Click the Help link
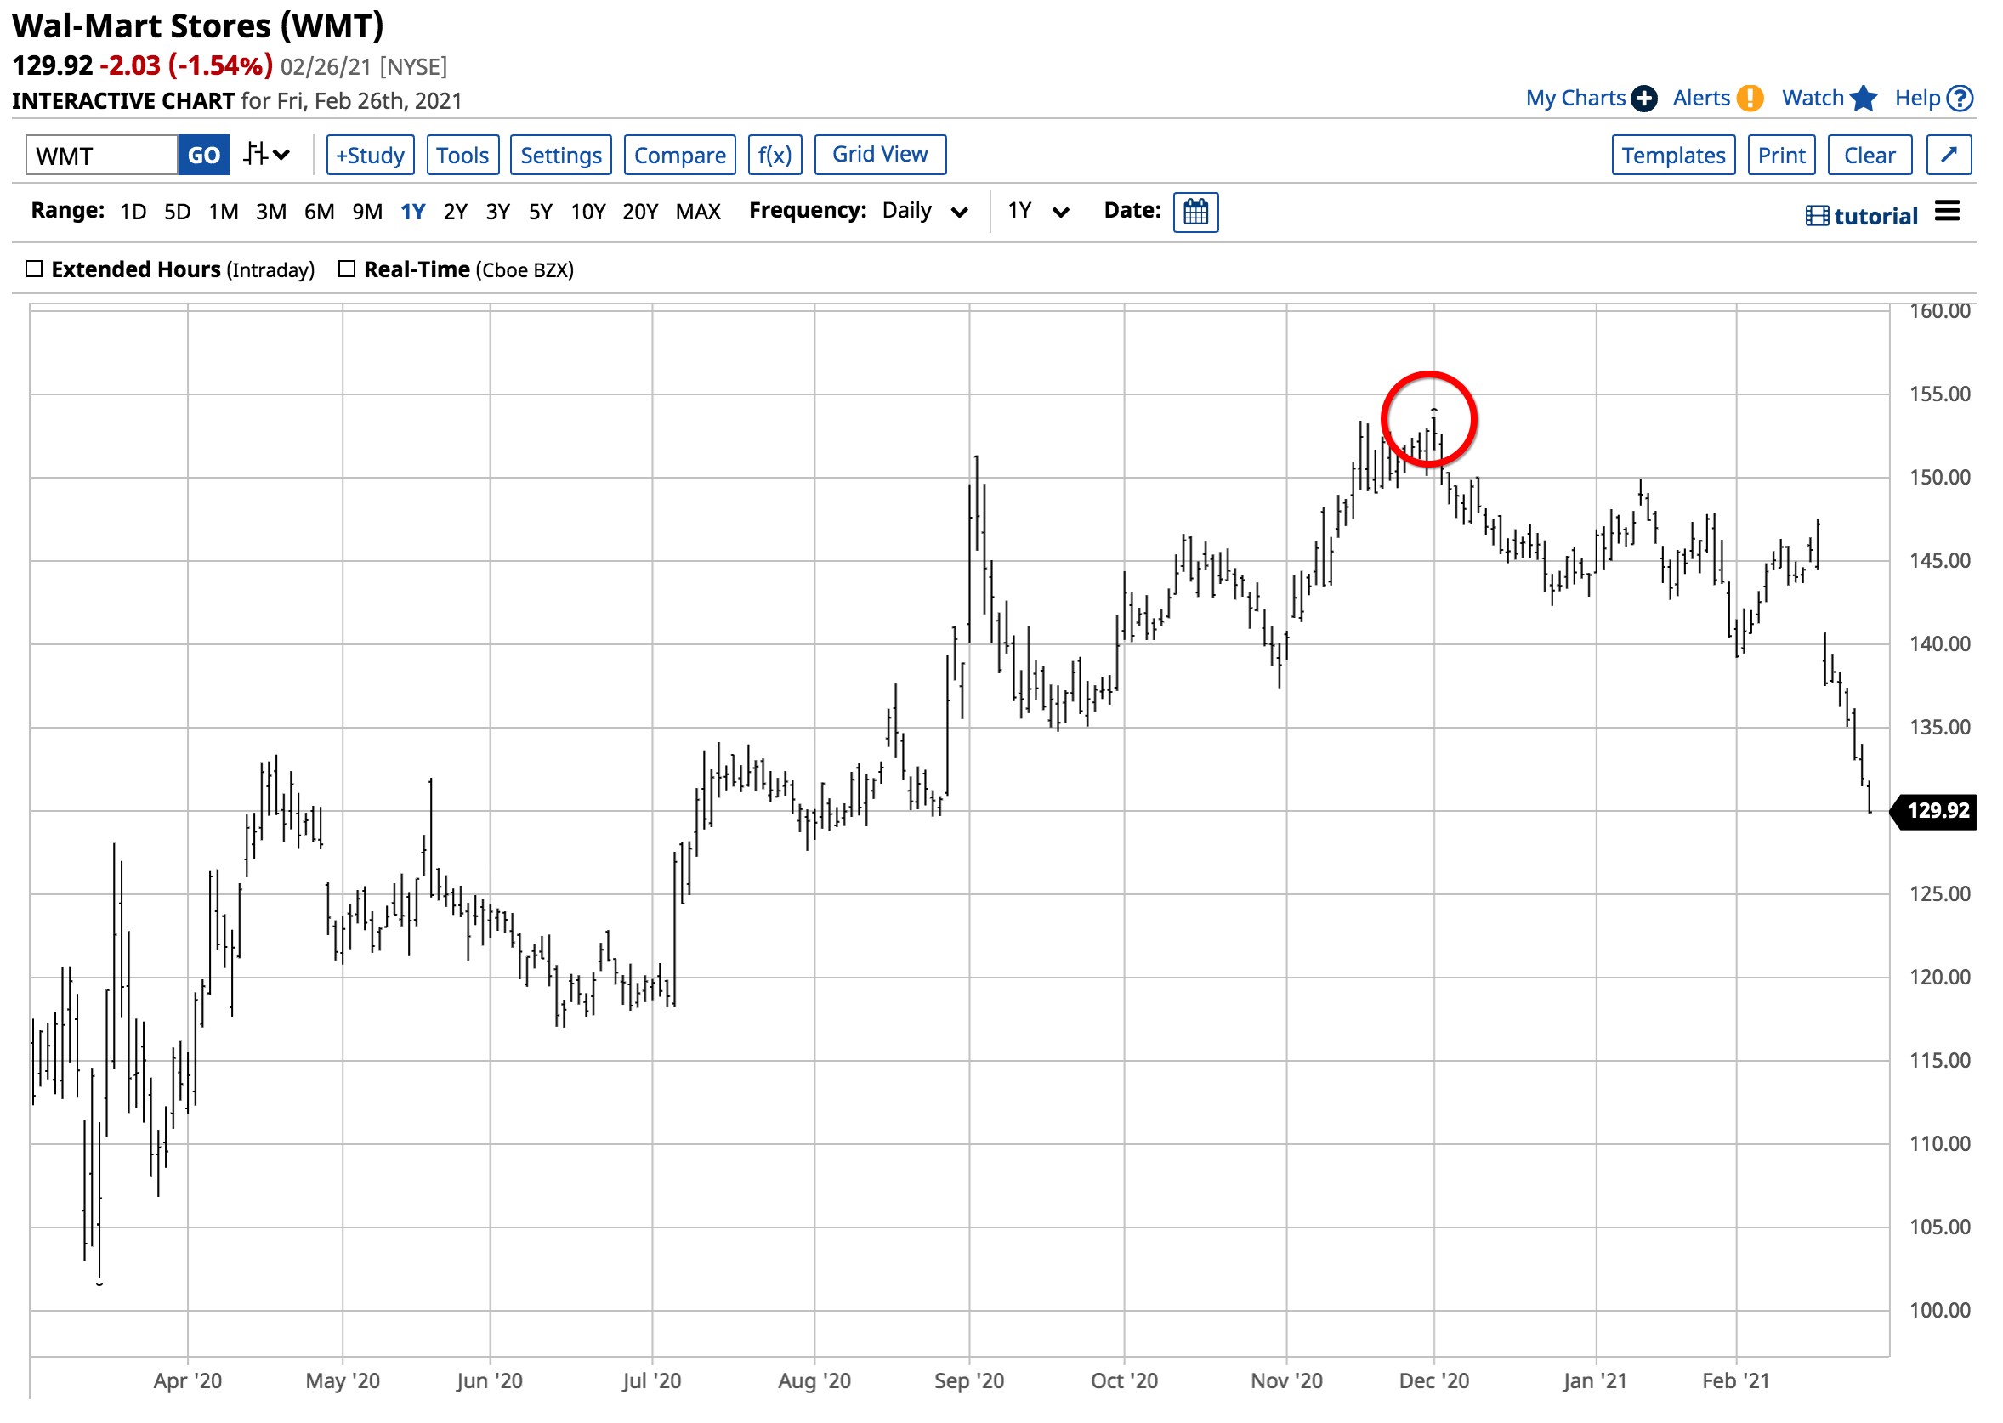 coord(1916,98)
